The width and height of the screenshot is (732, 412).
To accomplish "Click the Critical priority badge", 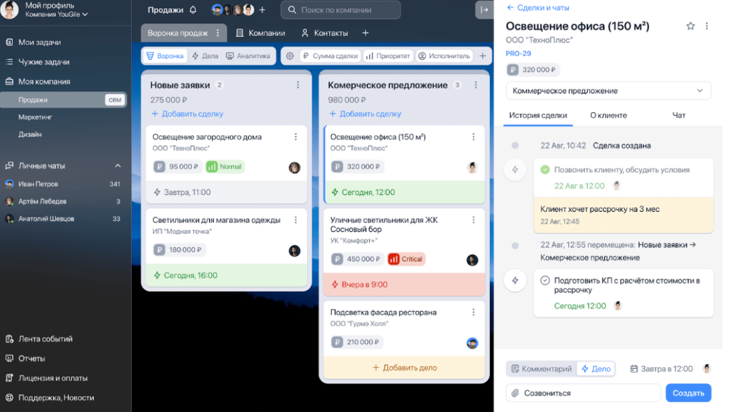I will [406, 258].
